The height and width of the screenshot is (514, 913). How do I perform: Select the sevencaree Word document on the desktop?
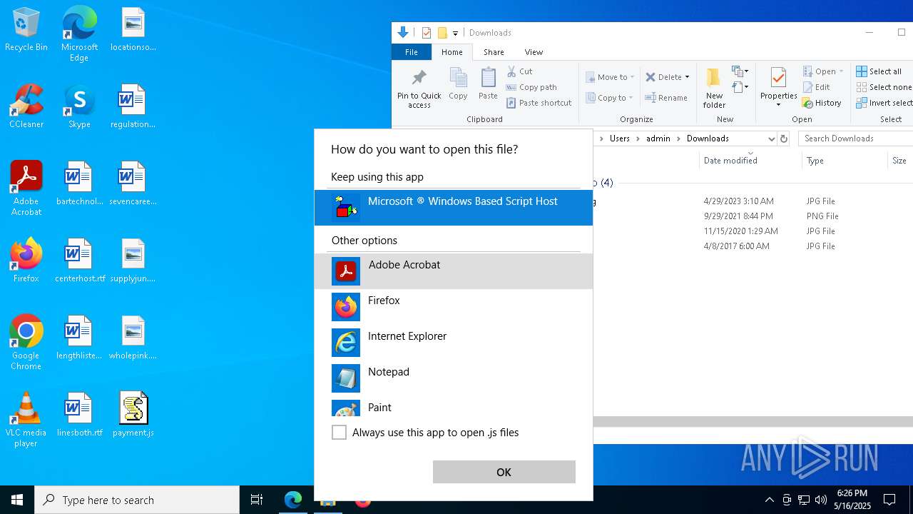[x=133, y=183]
